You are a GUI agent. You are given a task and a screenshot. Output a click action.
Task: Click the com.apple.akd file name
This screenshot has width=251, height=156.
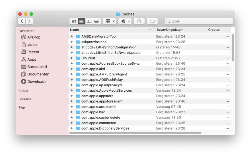pyautogui.click(x=93, y=69)
